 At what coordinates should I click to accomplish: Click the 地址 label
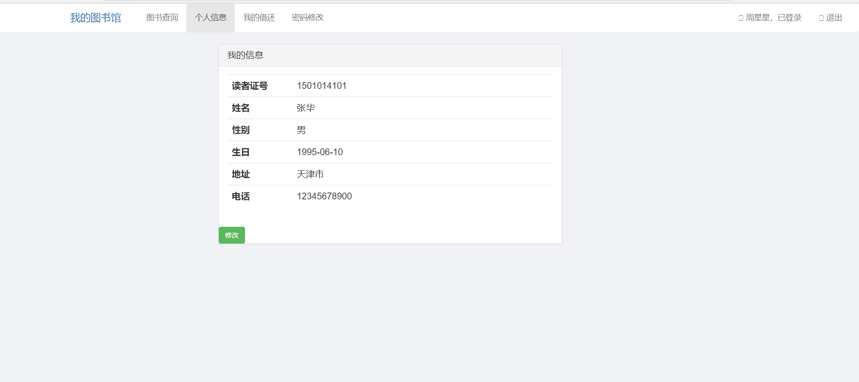pos(241,174)
